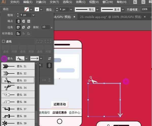Select the round join corner option
The height and width of the screenshot is (126, 152).
[23, 27]
